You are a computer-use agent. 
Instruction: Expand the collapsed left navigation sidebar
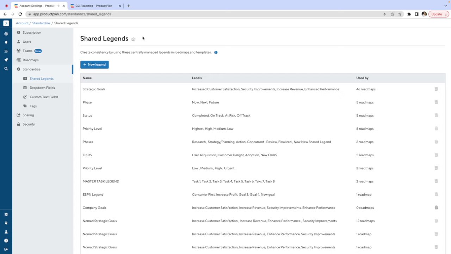click(6, 23)
